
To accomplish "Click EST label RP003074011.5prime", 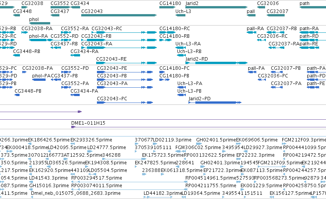I will click(97, 186).
